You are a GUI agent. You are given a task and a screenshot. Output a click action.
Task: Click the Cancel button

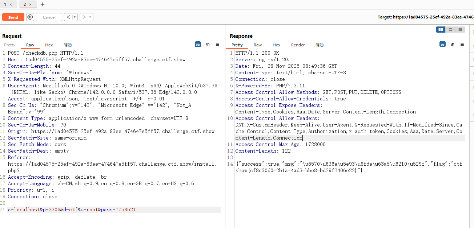tap(49, 17)
